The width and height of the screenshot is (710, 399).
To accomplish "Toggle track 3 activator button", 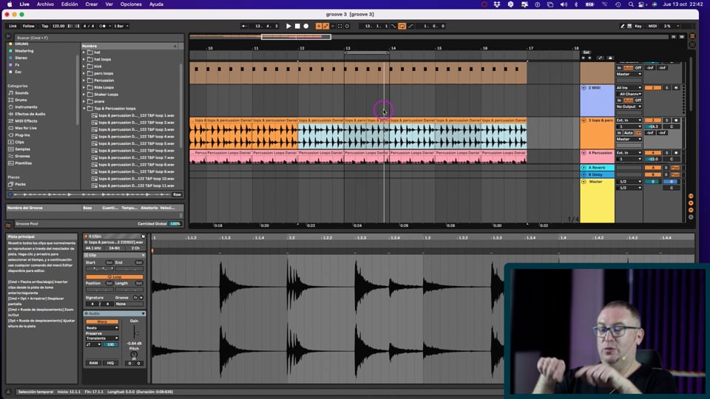I will click(x=652, y=120).
